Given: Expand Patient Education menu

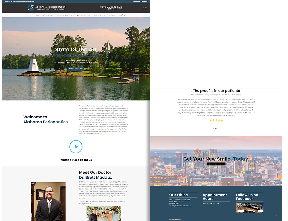Looking at the screenshot, I should click(47, 15).
